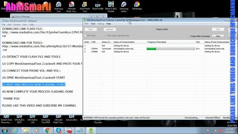The height and width of the screenshot is (134, 238).
Task: Click the Refresh button
Action: tap(110, 29)
